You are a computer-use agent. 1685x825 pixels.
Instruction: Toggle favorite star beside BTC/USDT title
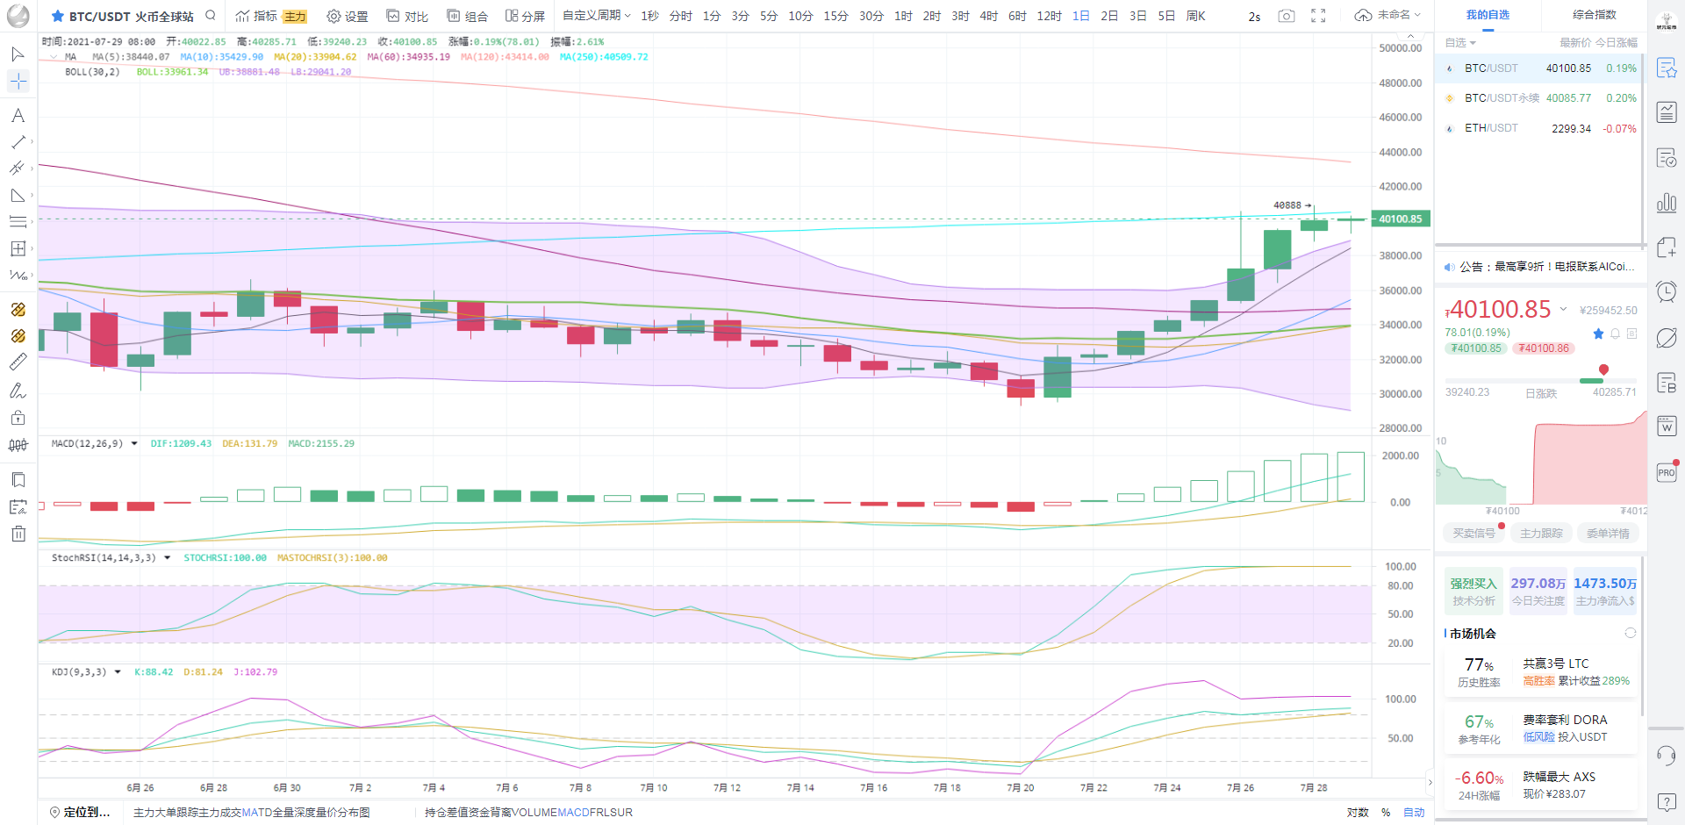coord(57,16)
